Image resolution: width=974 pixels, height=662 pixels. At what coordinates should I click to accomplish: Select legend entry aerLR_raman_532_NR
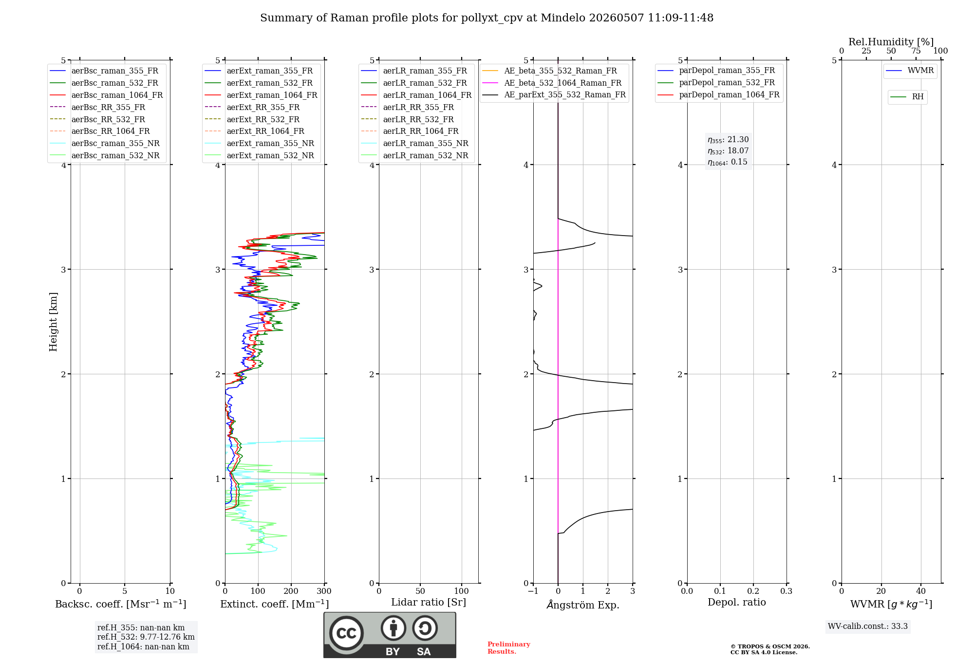(x=415, y=156)
